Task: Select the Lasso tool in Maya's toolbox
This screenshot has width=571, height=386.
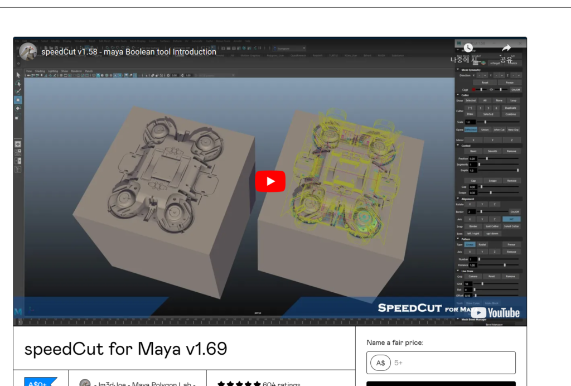Action: (18, 83)
